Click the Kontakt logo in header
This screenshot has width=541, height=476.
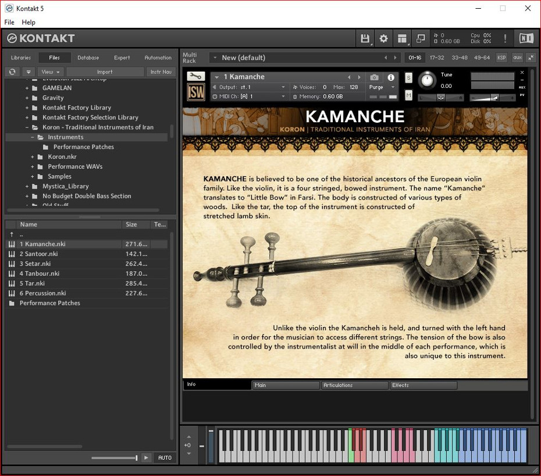(x=41, y=38)
